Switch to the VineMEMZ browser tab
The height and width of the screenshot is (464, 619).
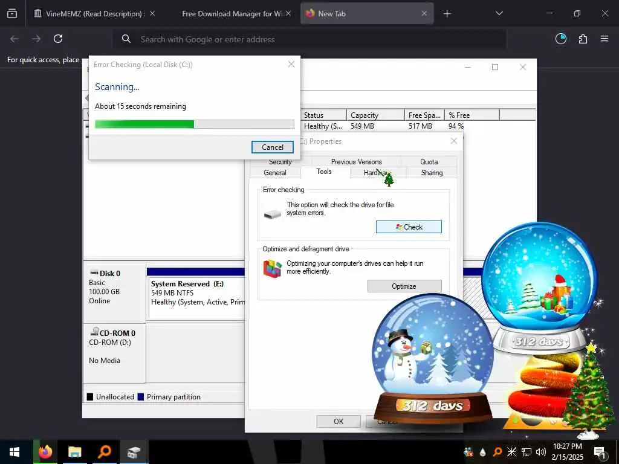pos(94,14)
